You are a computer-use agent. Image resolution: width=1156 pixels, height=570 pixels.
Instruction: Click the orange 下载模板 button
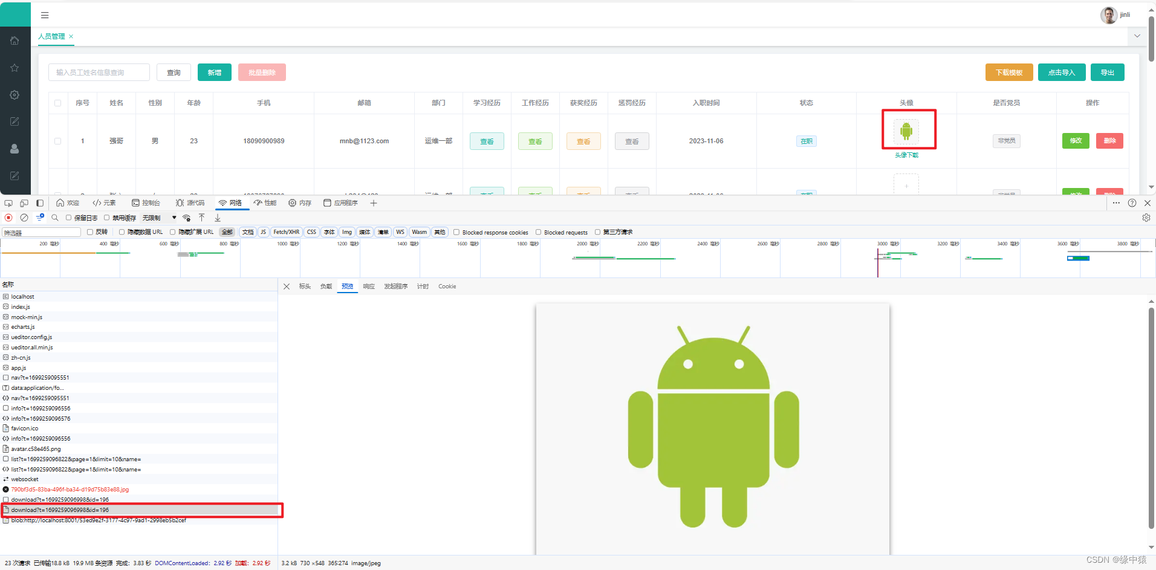pos(1009,73)
